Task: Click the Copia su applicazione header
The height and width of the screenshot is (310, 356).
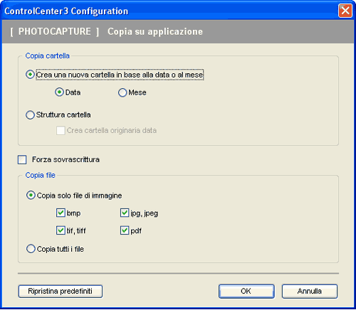Action: [155, 32]
